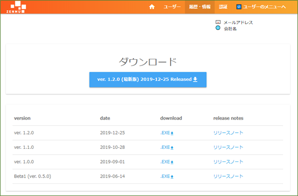Download ver. 1.2.0 latest release button
This screenshot has width=298, height=196.
pyautogui.click(x=148, y=80)
